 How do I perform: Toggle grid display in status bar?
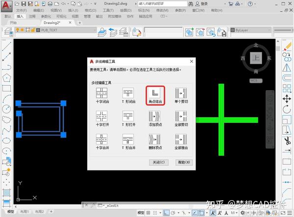[148, 213]
